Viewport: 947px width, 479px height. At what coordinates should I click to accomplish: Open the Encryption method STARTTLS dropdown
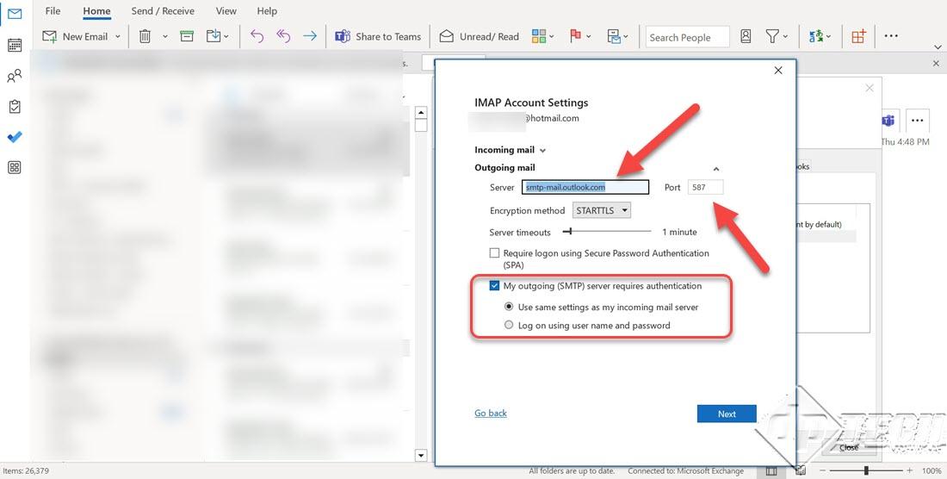pyautogui.click(x=601, y=210)
